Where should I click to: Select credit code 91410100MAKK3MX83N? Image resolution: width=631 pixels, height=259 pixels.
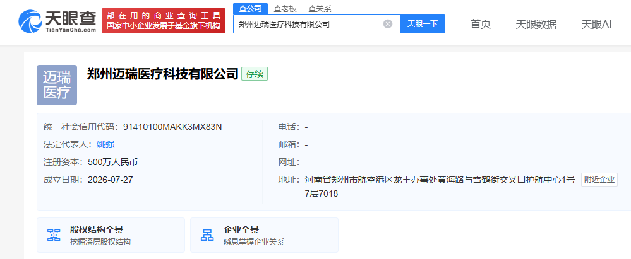tap(172, 127)
